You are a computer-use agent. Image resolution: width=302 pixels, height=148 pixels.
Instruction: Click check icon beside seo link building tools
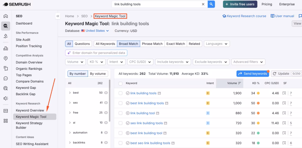(127, 123)
